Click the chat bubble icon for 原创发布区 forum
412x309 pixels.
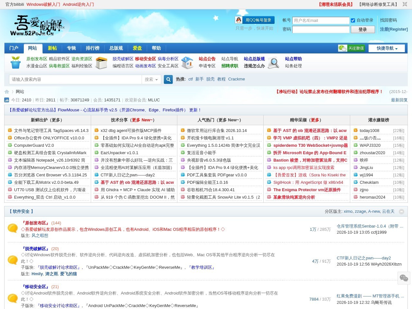click(13, 228)
